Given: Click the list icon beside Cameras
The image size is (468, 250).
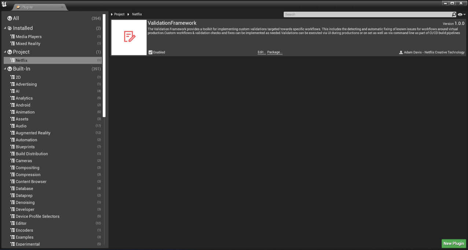Looking at the screenshot, I should (12, 161).
